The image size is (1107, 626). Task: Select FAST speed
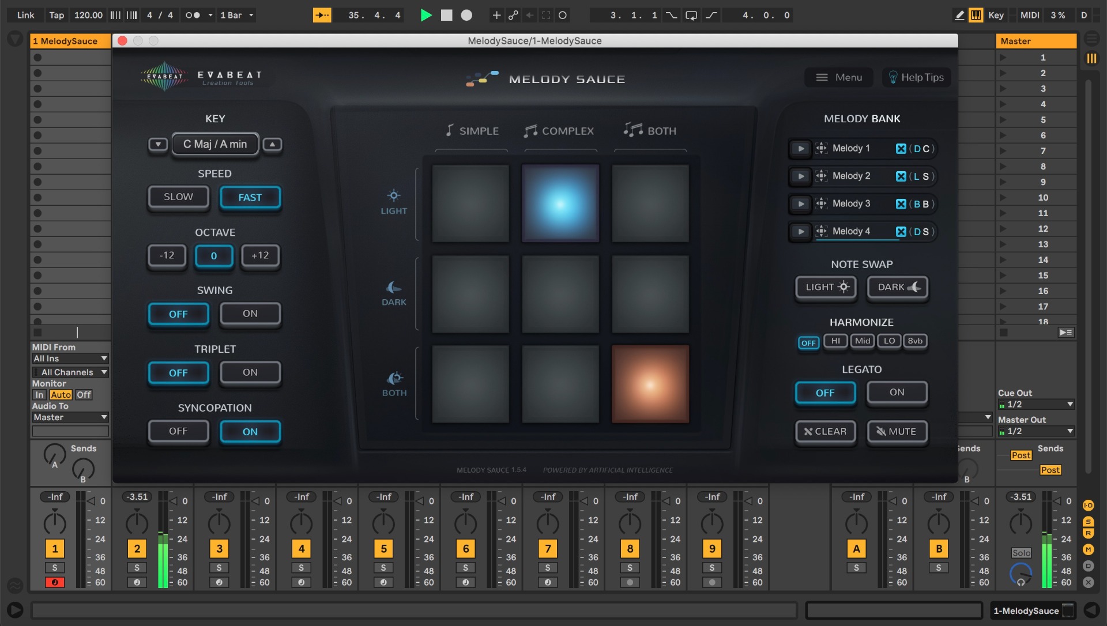click(x=250, y=197)
